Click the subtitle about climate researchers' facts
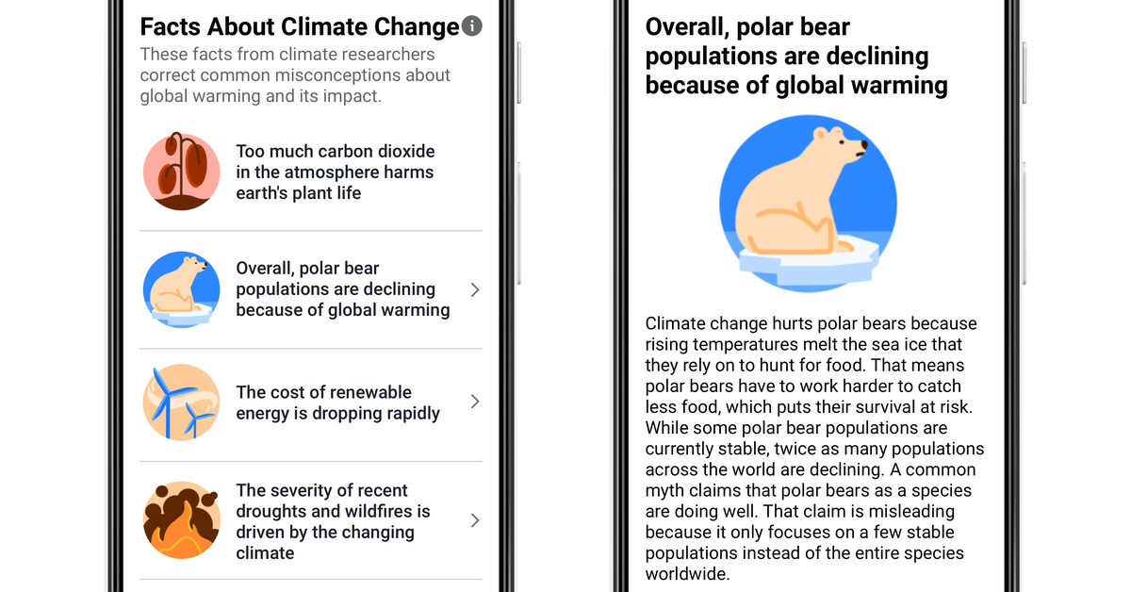 pos(295,75)
